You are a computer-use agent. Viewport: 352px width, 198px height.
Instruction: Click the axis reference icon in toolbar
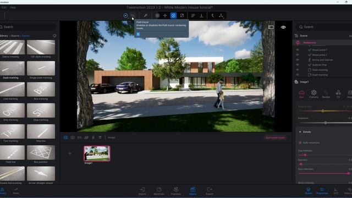click(x=221, y=15)
